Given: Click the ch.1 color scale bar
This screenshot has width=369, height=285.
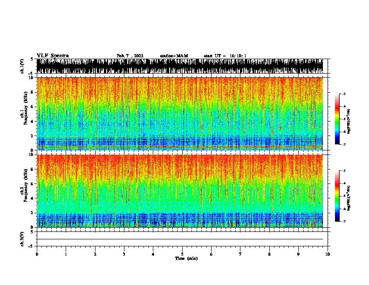Looking at the screenshot, I should [337, 119].
